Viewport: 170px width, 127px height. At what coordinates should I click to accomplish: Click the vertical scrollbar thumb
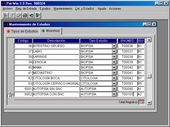coord(149,76)
